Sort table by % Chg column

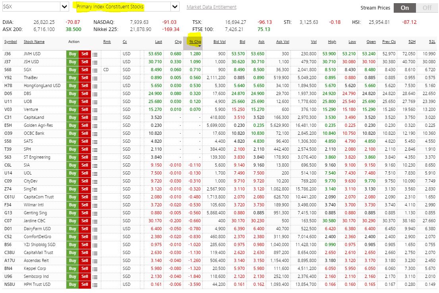tap(195, 42)
